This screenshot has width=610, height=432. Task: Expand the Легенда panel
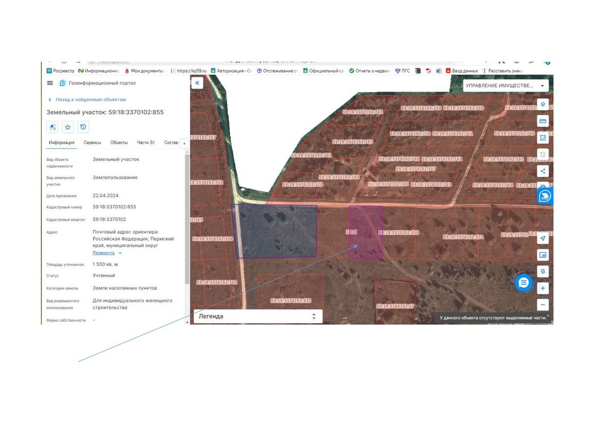[x=258, y=316]
